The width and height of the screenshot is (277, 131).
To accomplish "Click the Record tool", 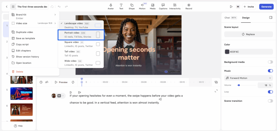I will 189,6.
